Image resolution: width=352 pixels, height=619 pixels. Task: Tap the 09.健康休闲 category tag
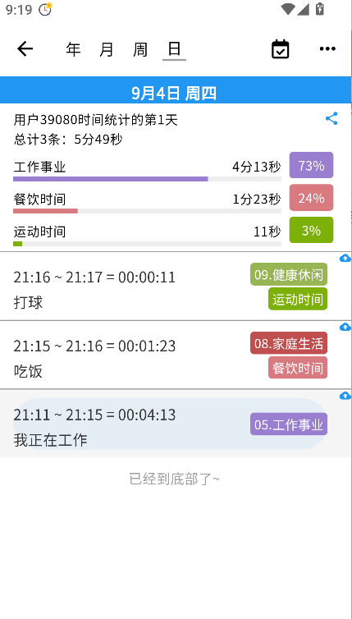[289, 274]
